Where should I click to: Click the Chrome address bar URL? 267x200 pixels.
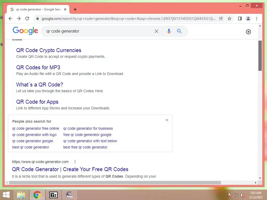(129, 18)
